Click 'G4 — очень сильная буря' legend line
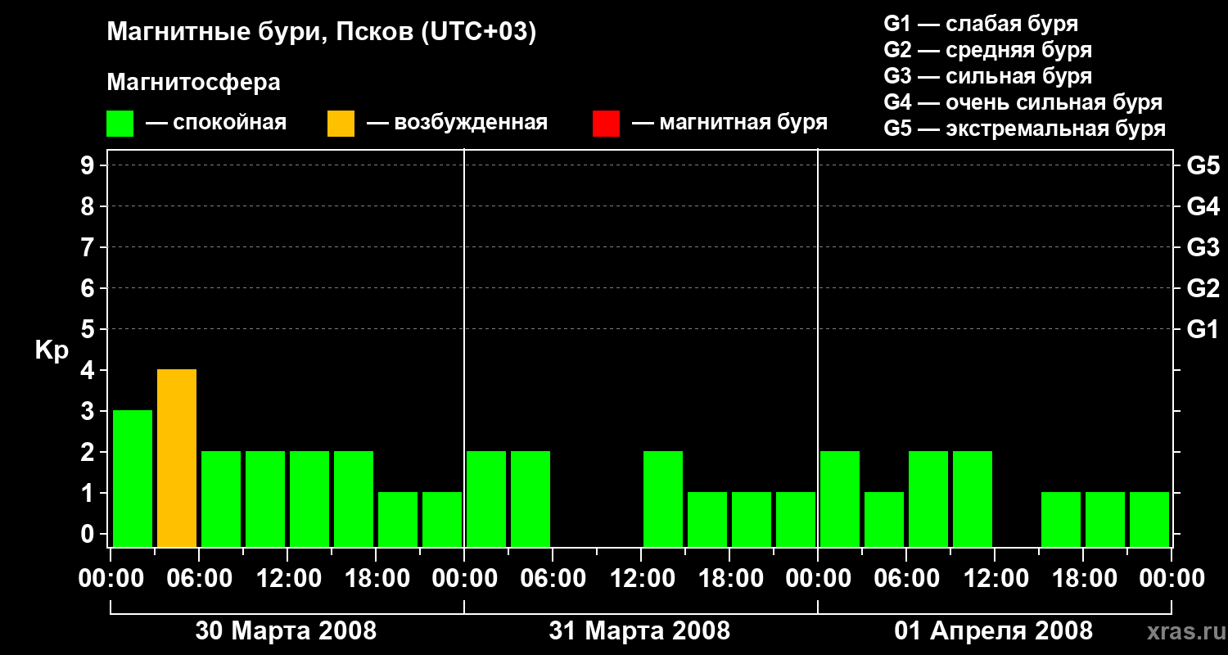 (1023, 102)
